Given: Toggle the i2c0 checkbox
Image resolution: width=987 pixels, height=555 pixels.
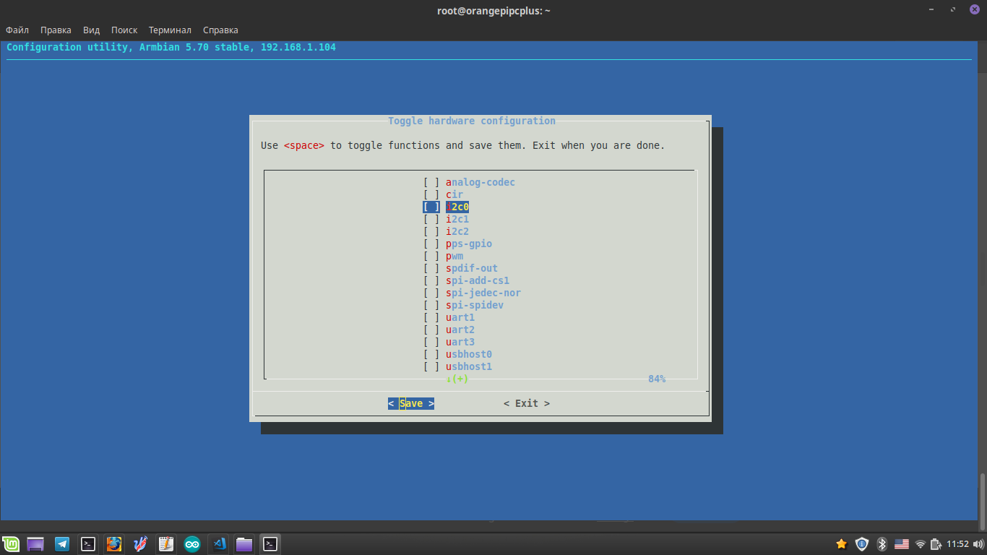Looking at the screenshot, I should tap(431, 207).
